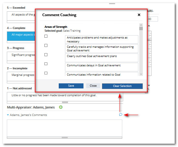The image size is (178, 147).
Task: Collapse Adams, James's Comments section
Action: pyautogui.click(x=8, y=115)
